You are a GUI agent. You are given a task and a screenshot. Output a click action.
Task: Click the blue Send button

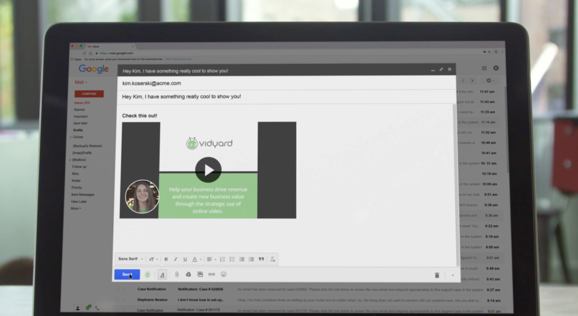[127, 274]
